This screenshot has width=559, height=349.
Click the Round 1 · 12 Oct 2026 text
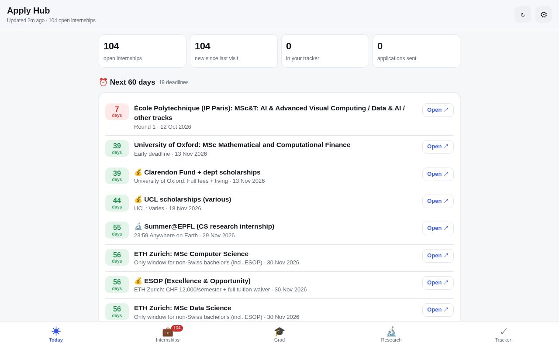pyautogui.click(x=162, y=127)
